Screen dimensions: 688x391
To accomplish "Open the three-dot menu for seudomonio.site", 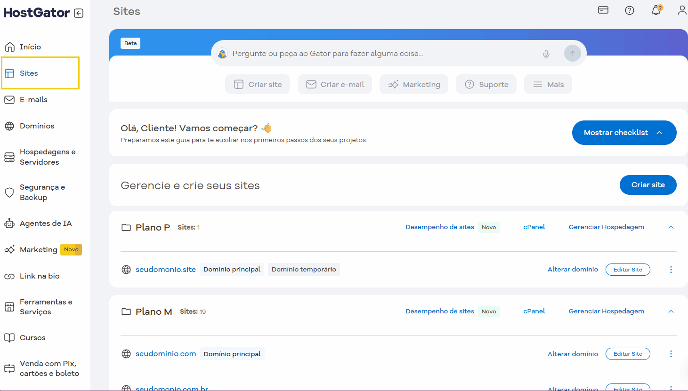I will point(671,269).
